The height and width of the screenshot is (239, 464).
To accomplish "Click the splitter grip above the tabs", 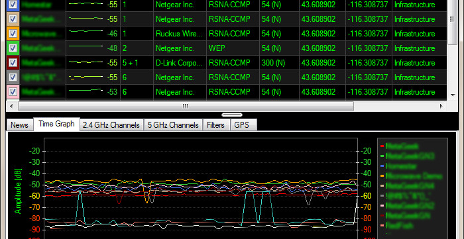I will point(232,115).
